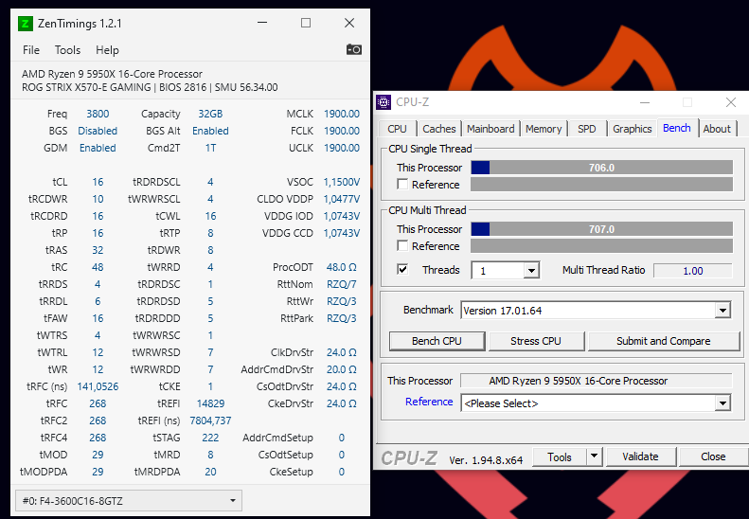
Task: Click the ZenTimings 1.2.1 title text
Action: [80, 24]
